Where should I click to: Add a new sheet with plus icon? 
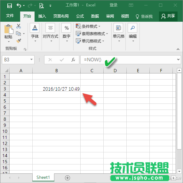click(68, 178)
